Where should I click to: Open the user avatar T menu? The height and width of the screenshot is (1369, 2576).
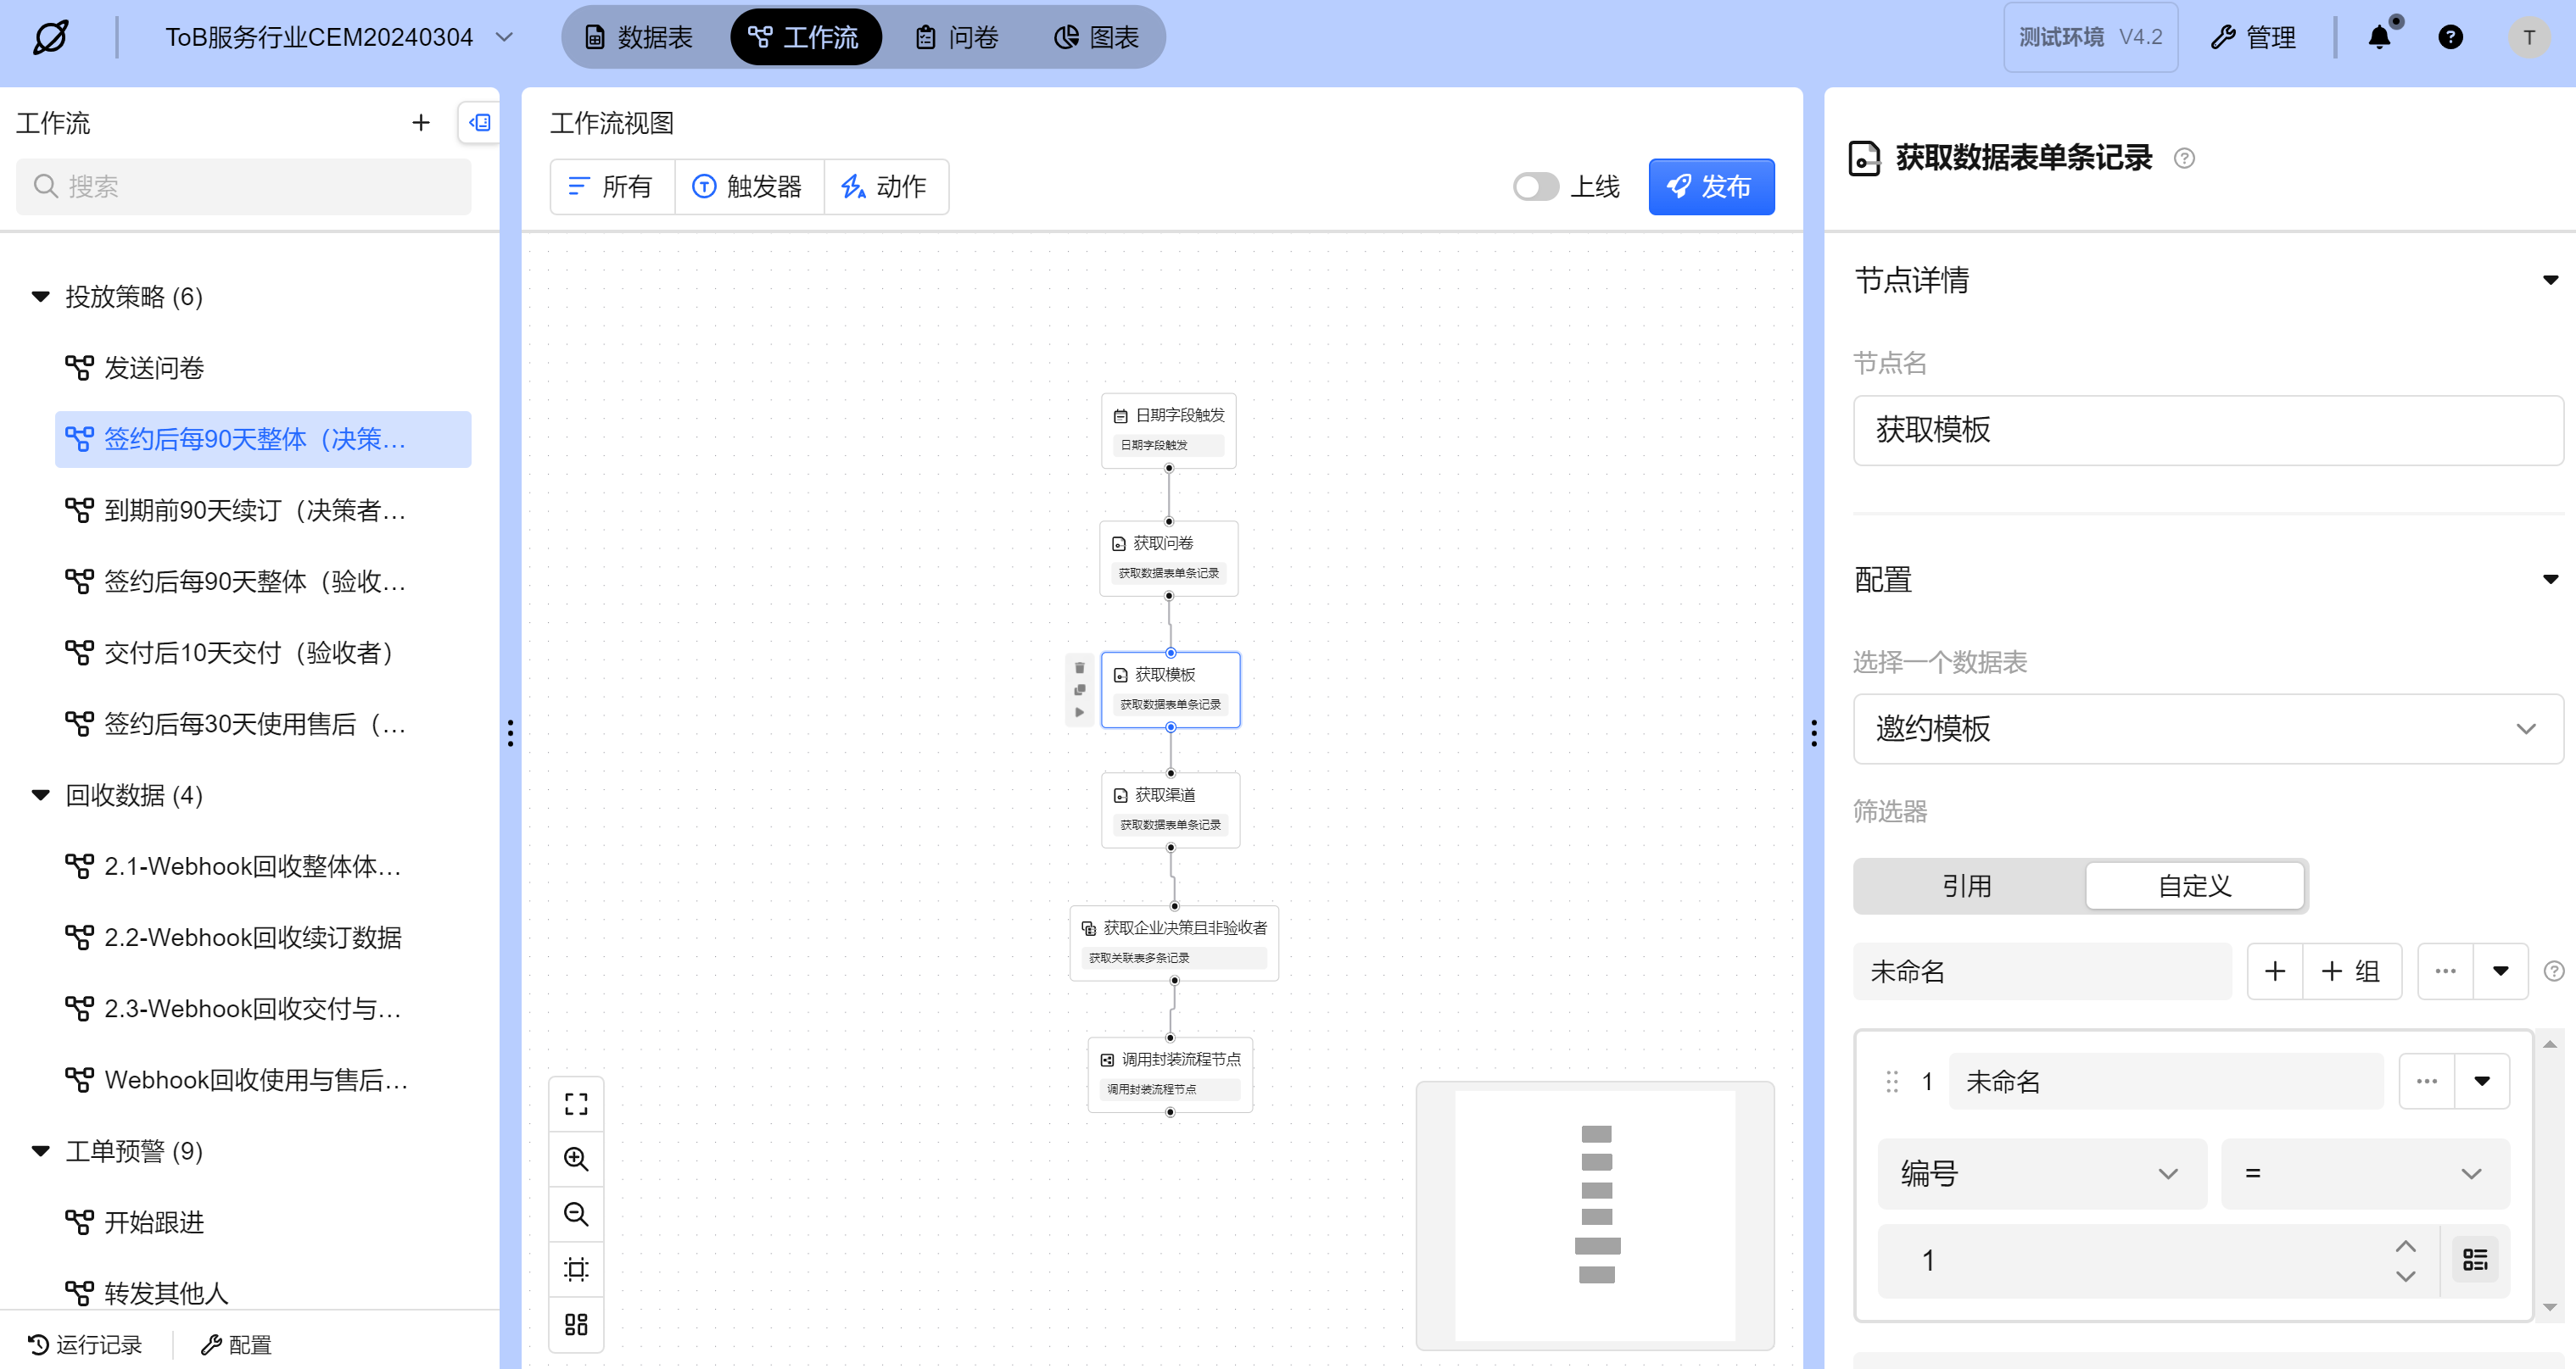(2528, 37)
